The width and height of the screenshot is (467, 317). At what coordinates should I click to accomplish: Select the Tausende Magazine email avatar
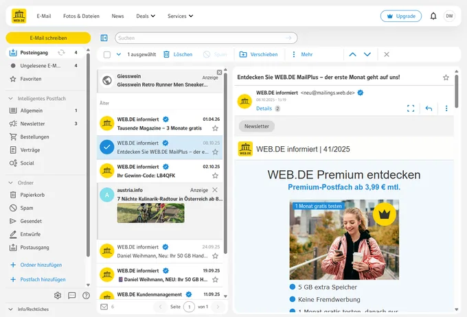[107, 124]
